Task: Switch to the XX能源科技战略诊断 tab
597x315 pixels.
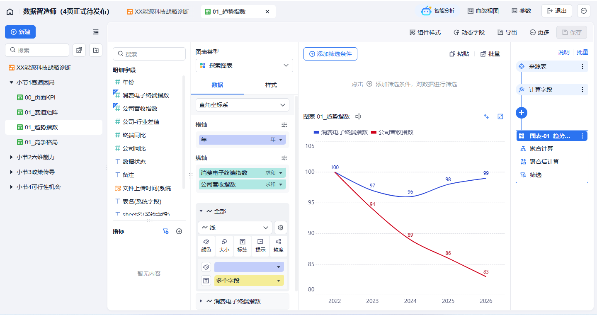Action: (158, 12)
